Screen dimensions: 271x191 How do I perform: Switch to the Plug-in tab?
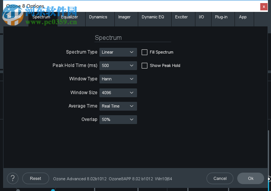pyautogui.click(x=223, y=19)
